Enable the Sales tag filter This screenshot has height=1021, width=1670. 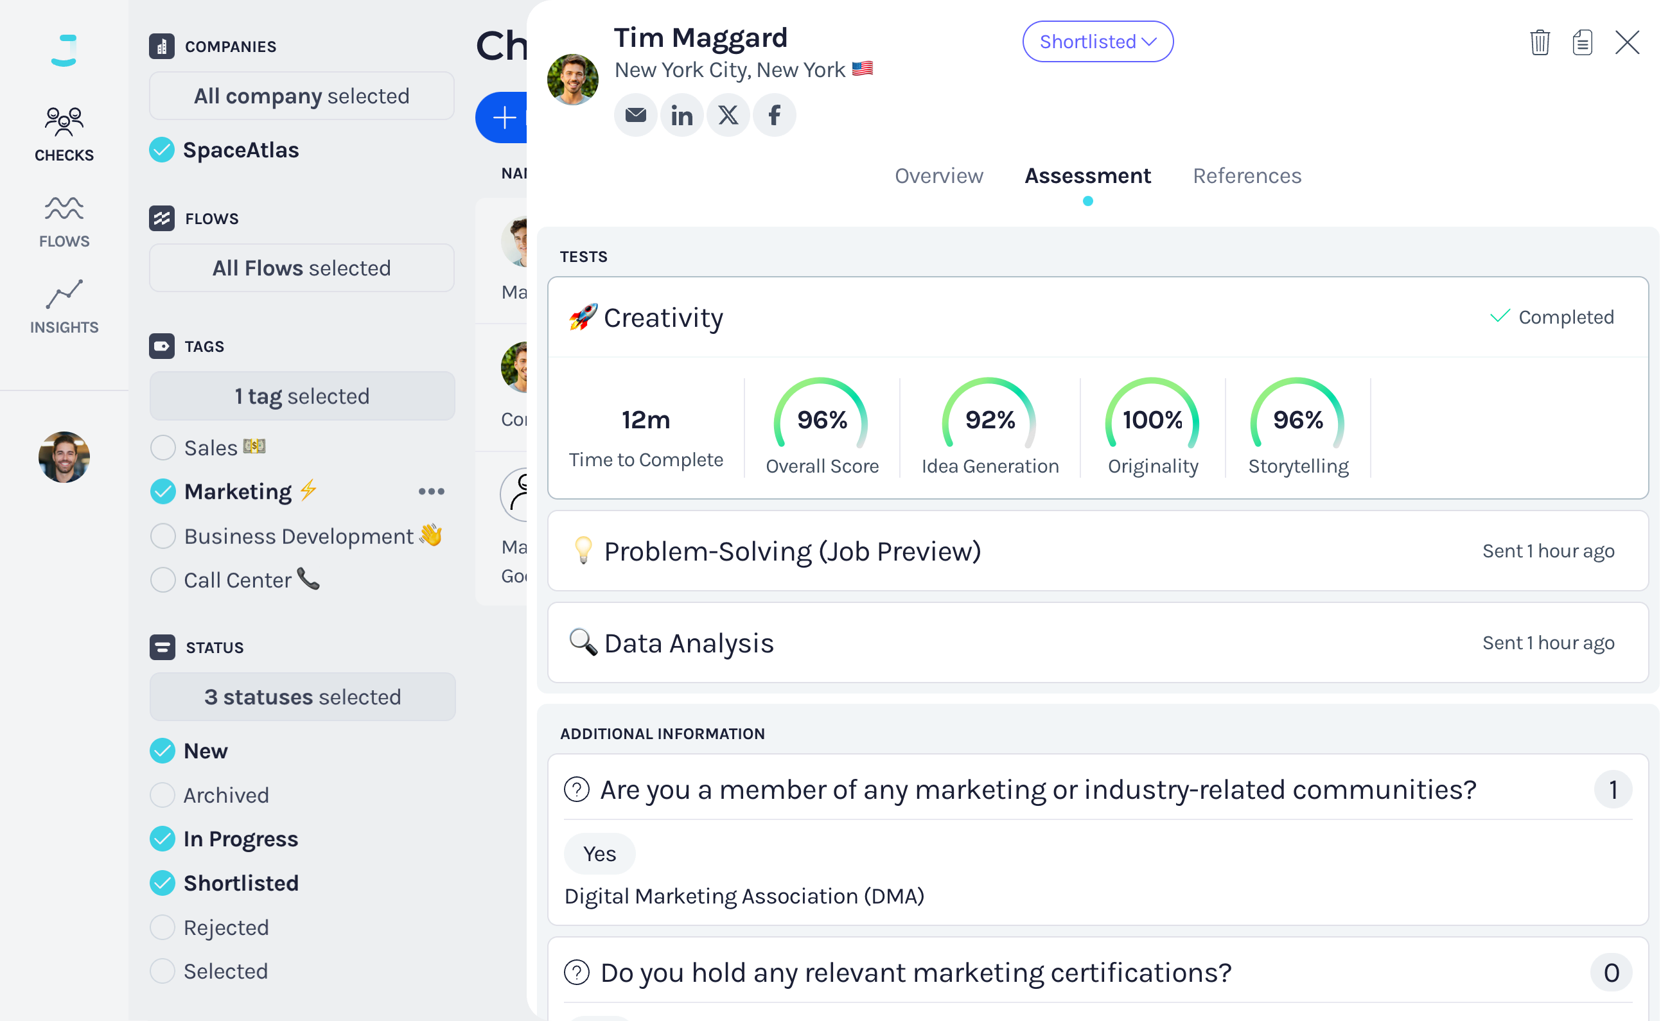[x=163, y=447]
